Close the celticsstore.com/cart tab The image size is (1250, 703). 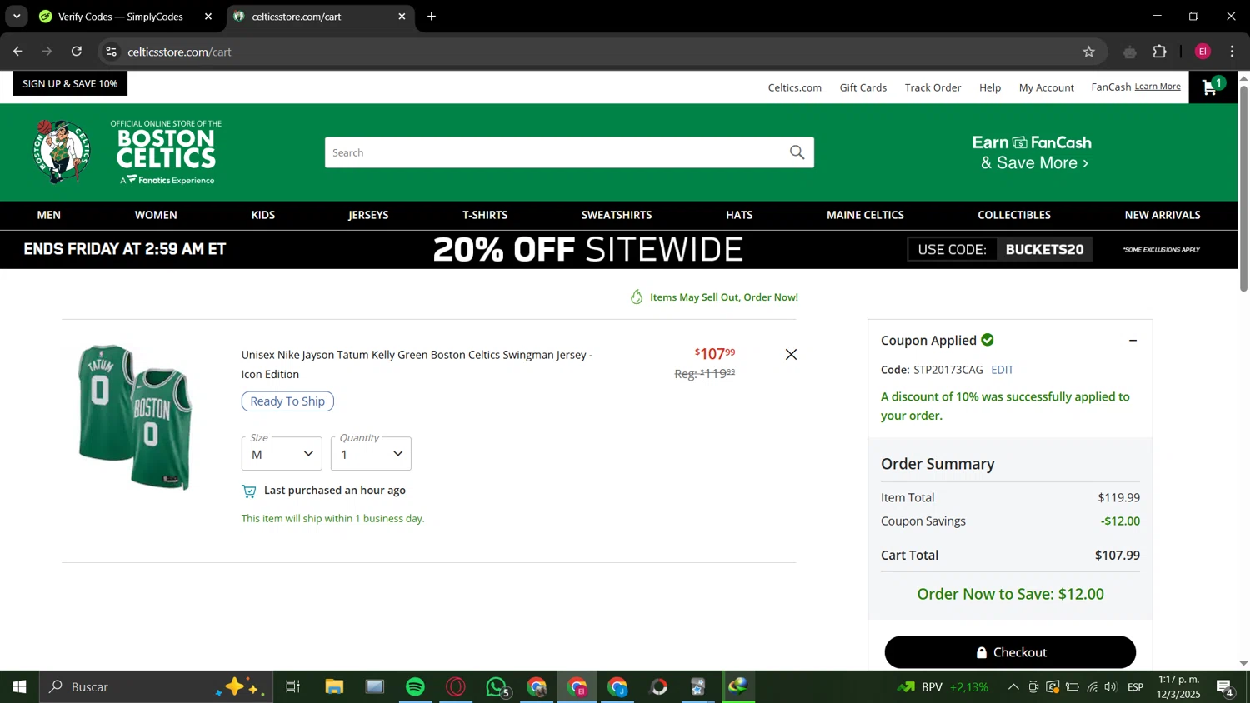402,17
